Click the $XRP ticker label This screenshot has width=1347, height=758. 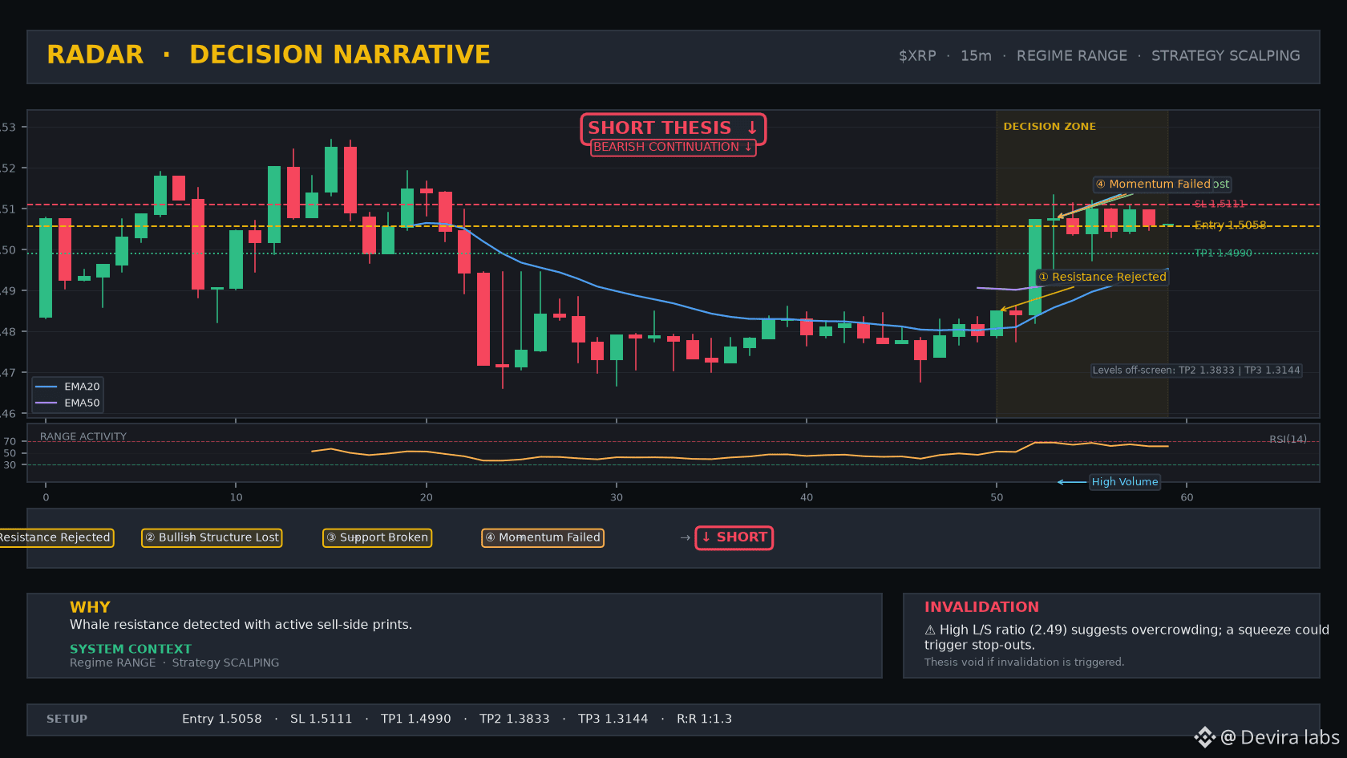917,55
